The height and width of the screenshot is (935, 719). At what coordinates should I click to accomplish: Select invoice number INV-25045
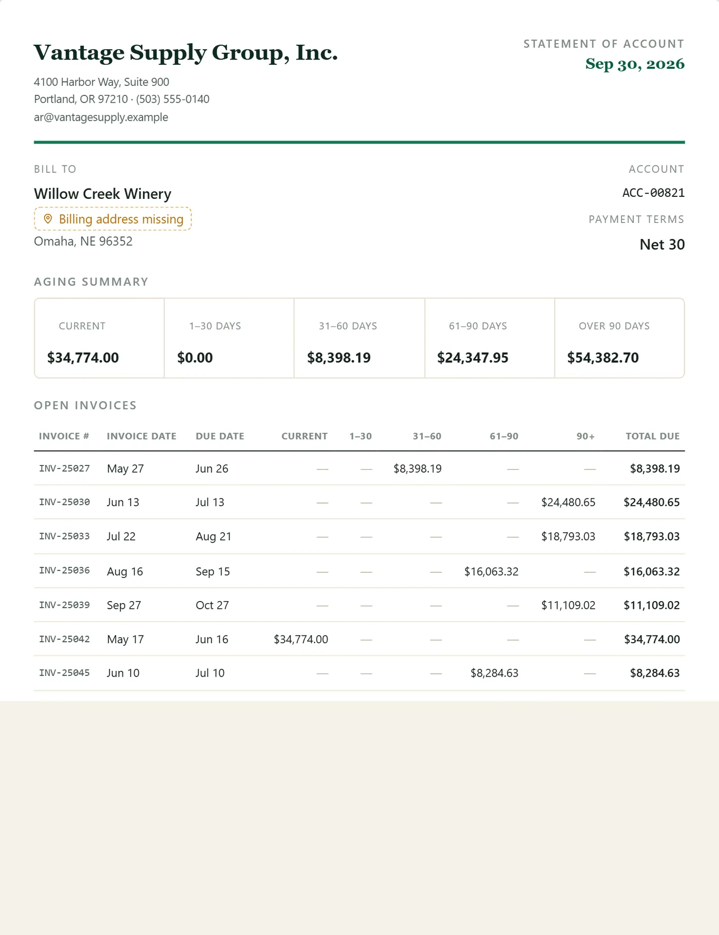point(64,673)
